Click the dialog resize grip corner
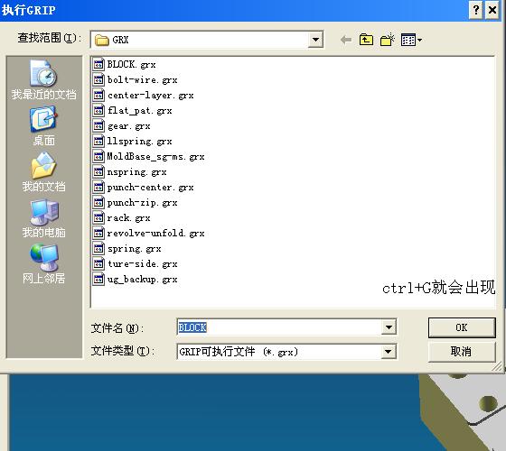 coord(498,366)
